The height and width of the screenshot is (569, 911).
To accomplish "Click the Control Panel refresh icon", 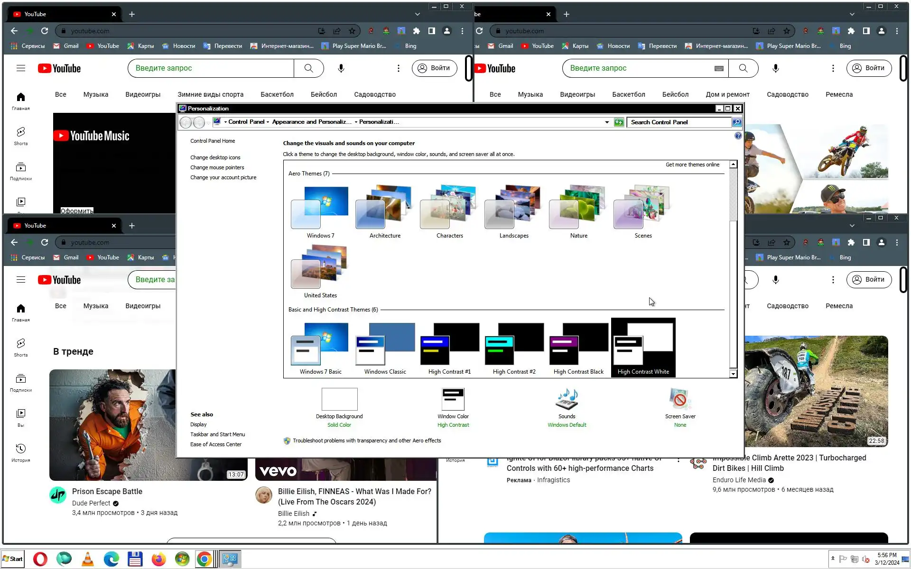I will click(619, 122).
